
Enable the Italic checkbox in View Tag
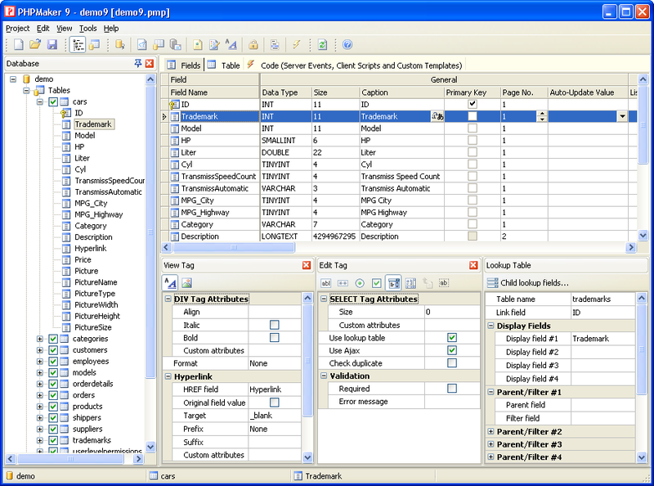coord(274,325)
